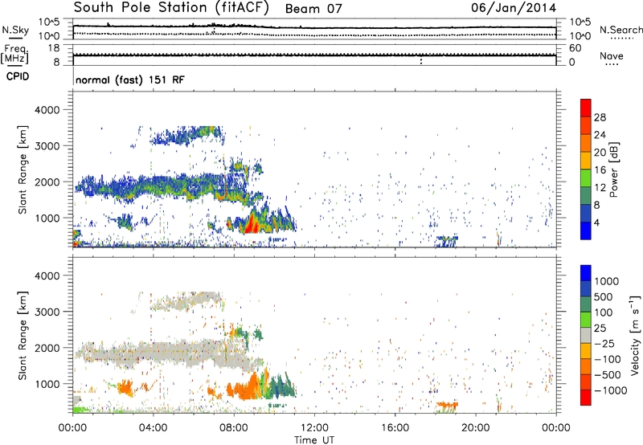Click the '4000' tick on power panel
The width and height of the screenshot is (643, 445).
47,110
